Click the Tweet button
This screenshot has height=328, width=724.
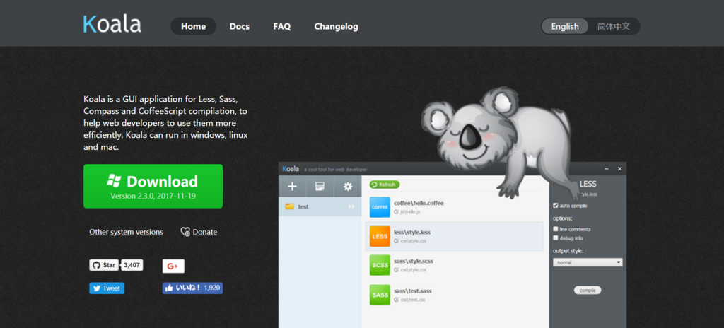click(107, 288)
